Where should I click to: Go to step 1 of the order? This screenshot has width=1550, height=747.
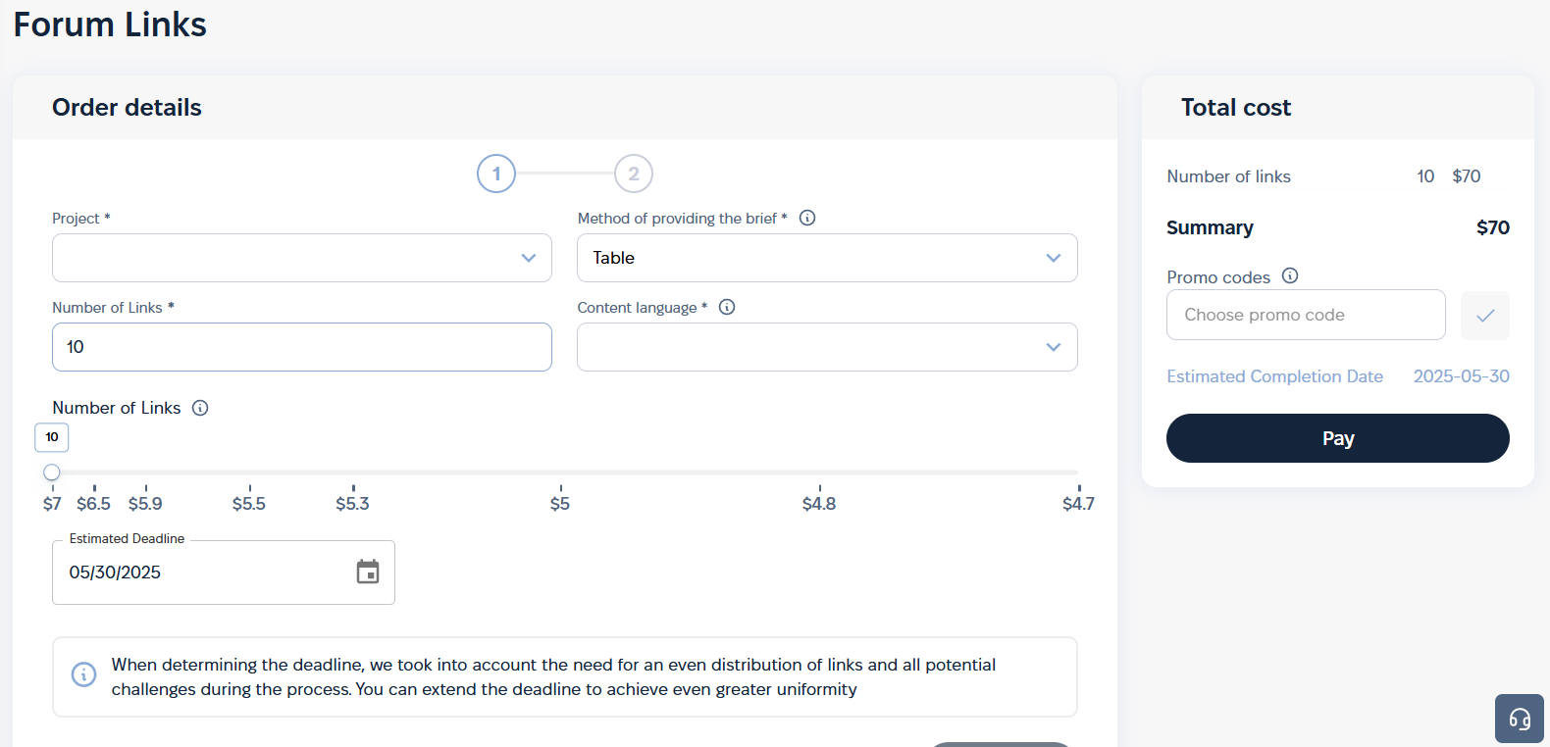[x=496, y=174]
